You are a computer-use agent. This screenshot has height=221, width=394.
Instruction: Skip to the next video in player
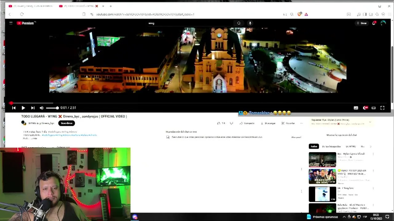point(33,108)
